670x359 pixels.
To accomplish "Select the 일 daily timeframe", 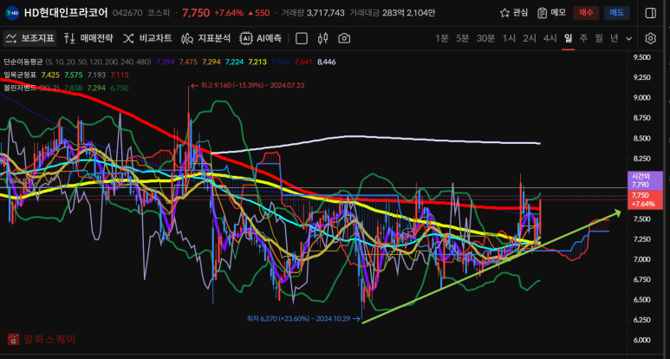I will [x=568, y=38].
